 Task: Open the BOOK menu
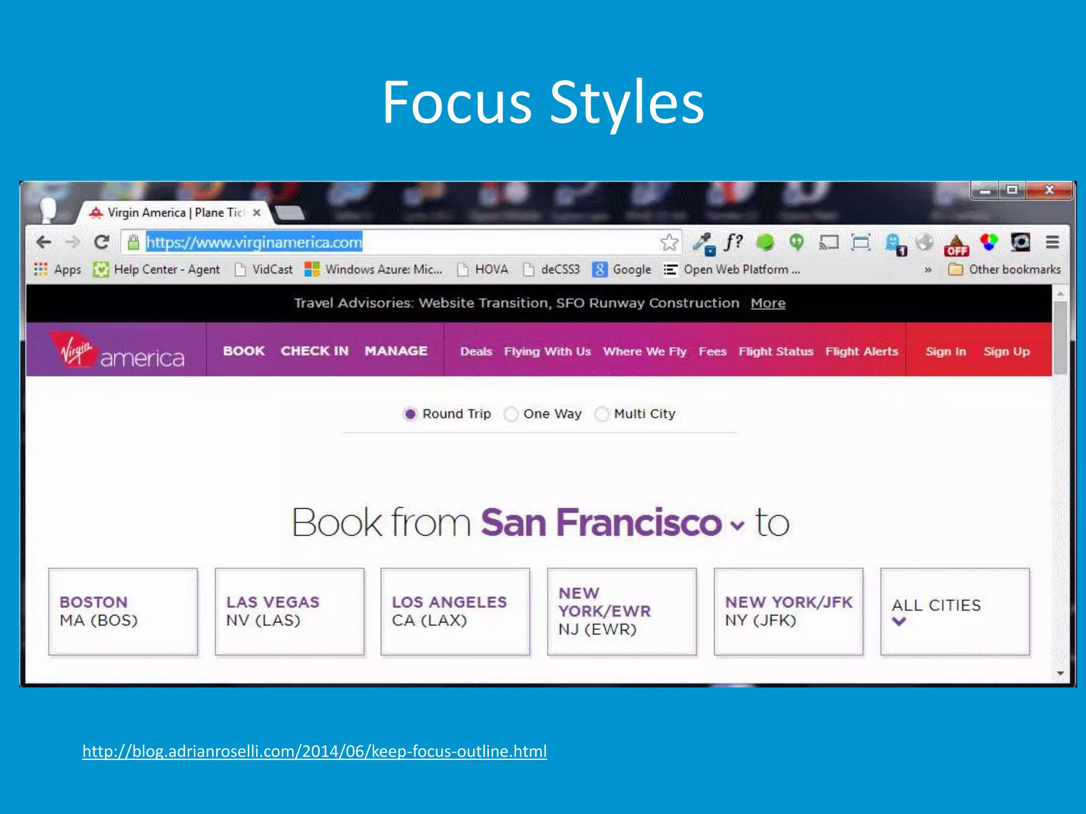point(244,351)
